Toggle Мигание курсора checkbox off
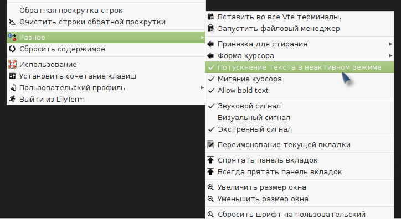This screenshot has width=401, height=219. point(300,79)
